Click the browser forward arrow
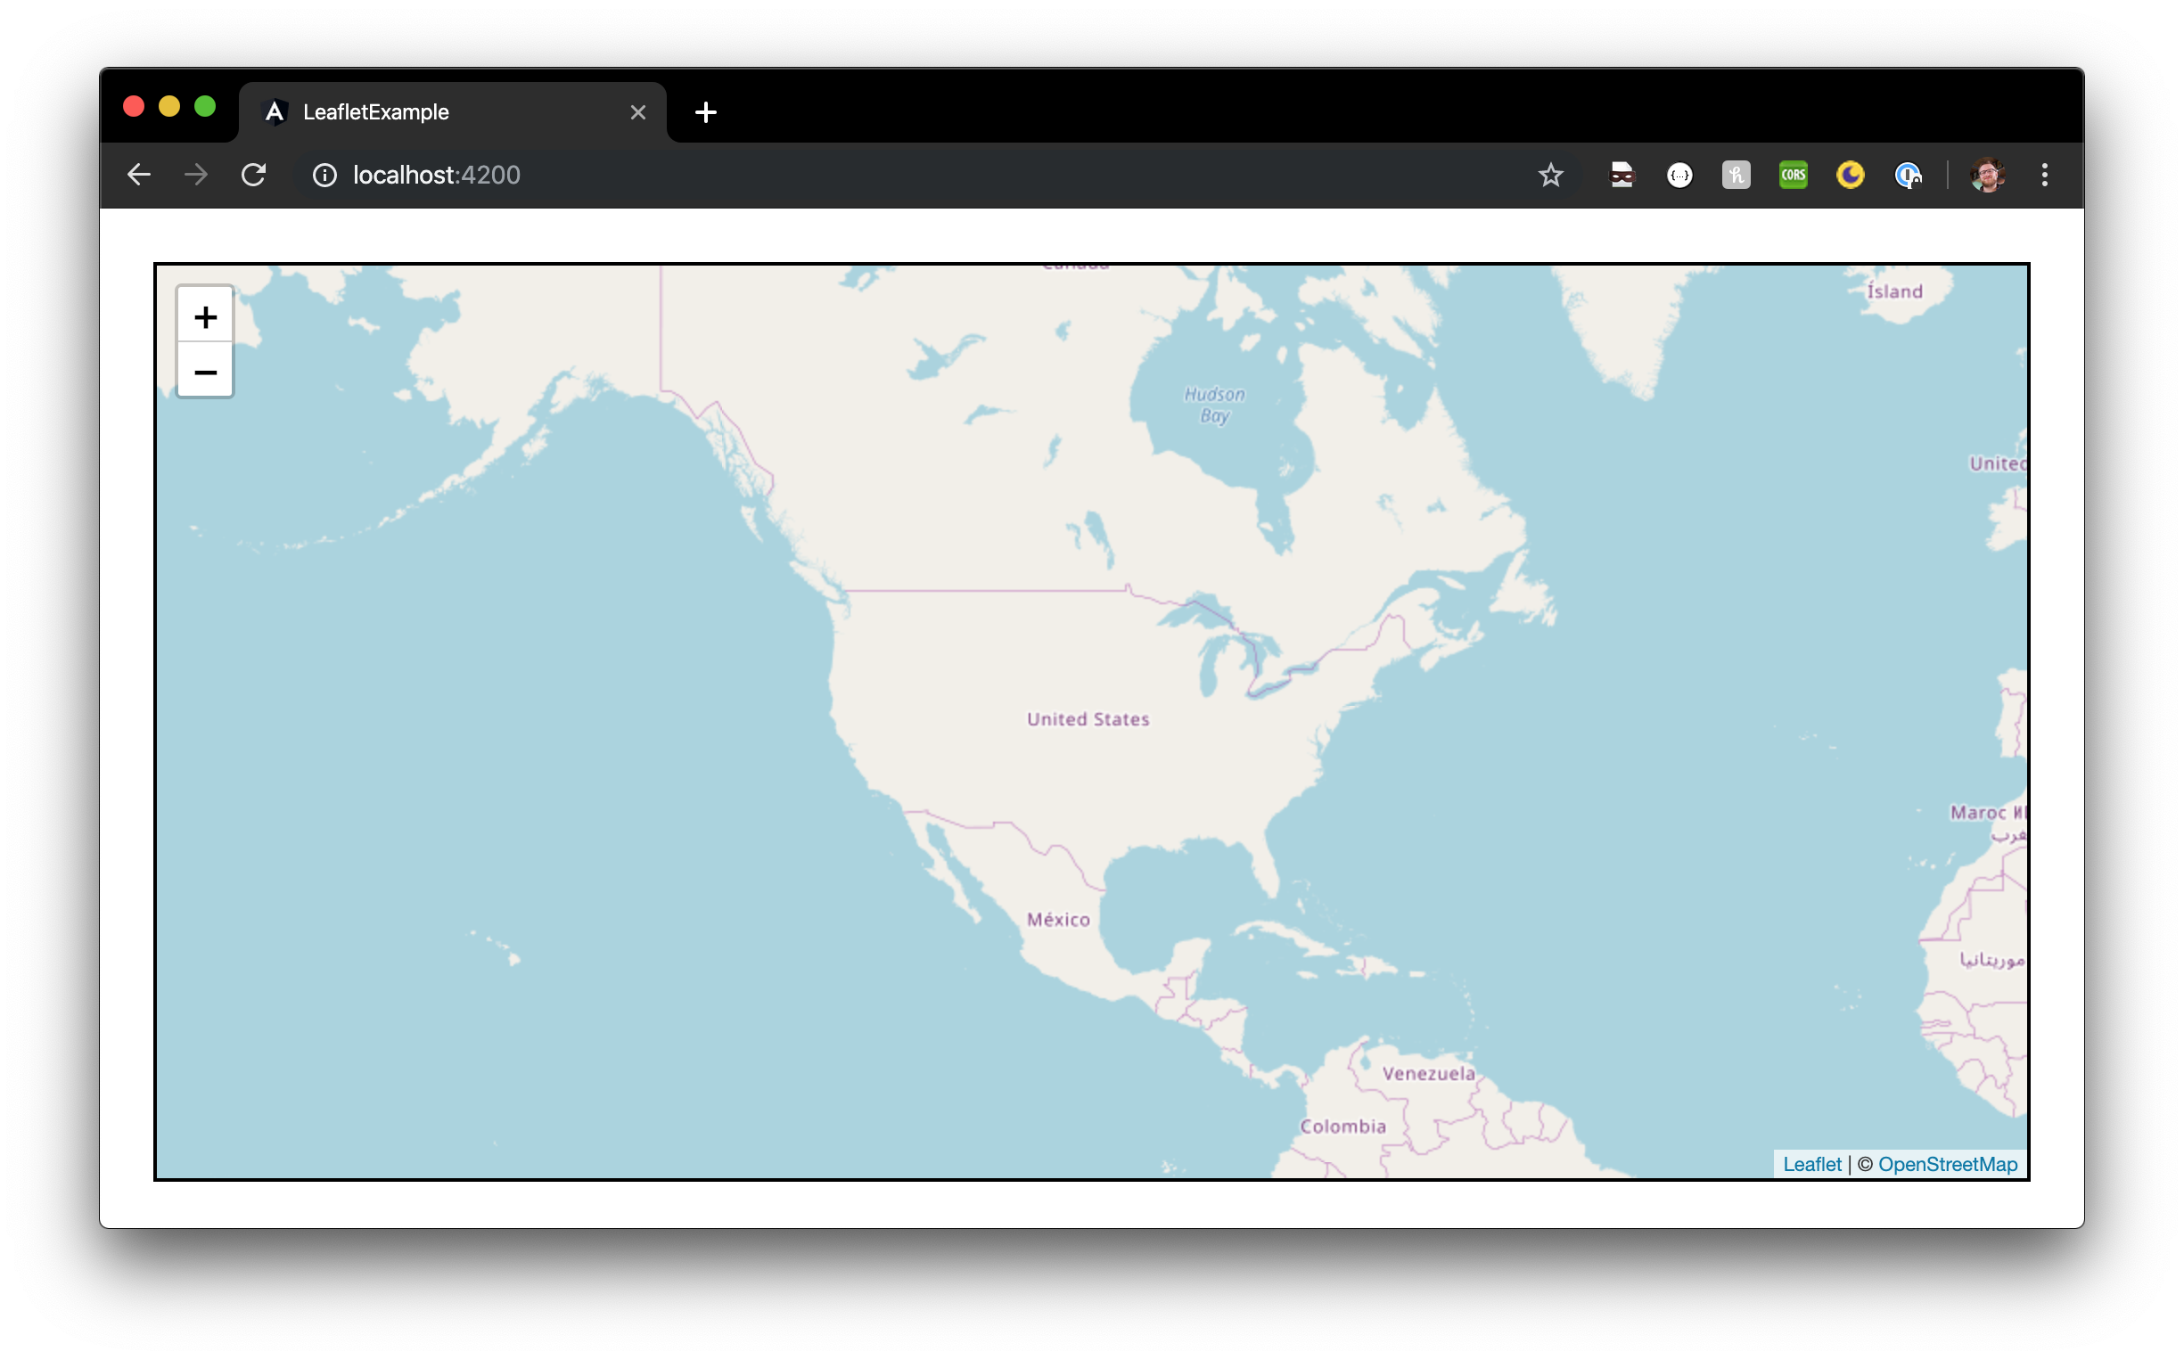 pos(196,175)
